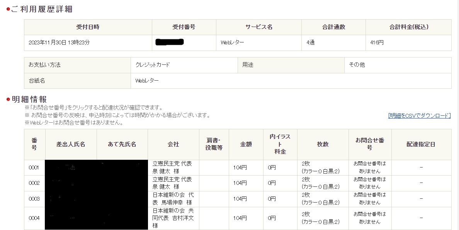
Task: Click the 合計通数 header cell
Action: (333, 27)
